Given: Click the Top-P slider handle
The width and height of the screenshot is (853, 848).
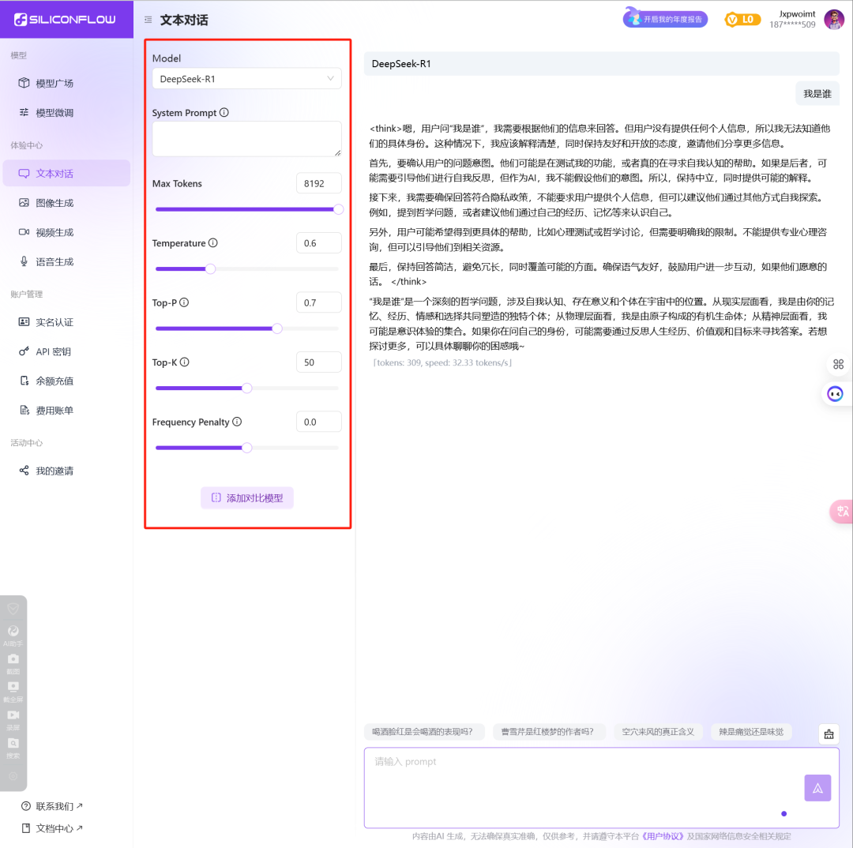Looking at the screenshot, I should 277,328.
